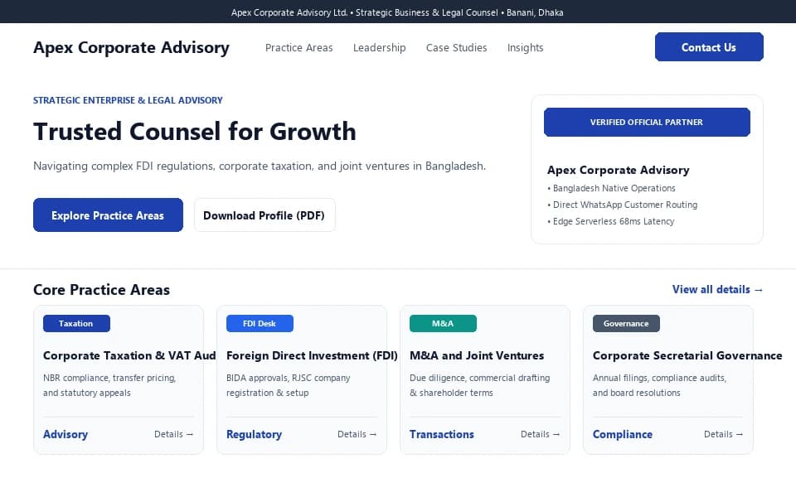Open the View all details link

tap(717, 290)
